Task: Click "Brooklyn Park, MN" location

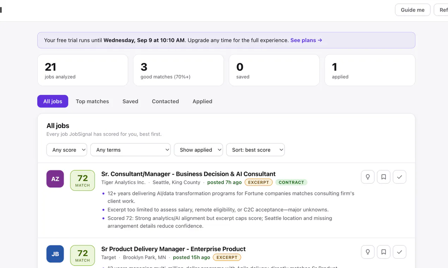Action: pyautogui.click(x=145, y=257)
